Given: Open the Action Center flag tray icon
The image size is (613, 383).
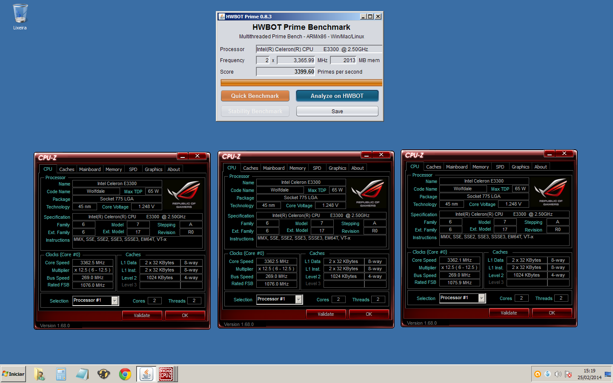Looking at the screenshot, I should click(568, 374).
